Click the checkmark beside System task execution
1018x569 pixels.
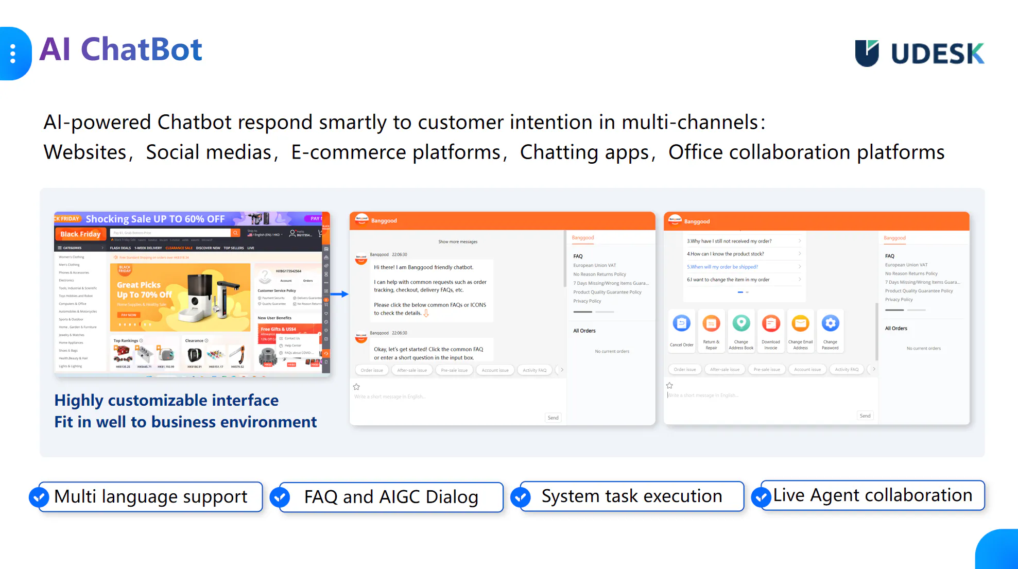521,497
